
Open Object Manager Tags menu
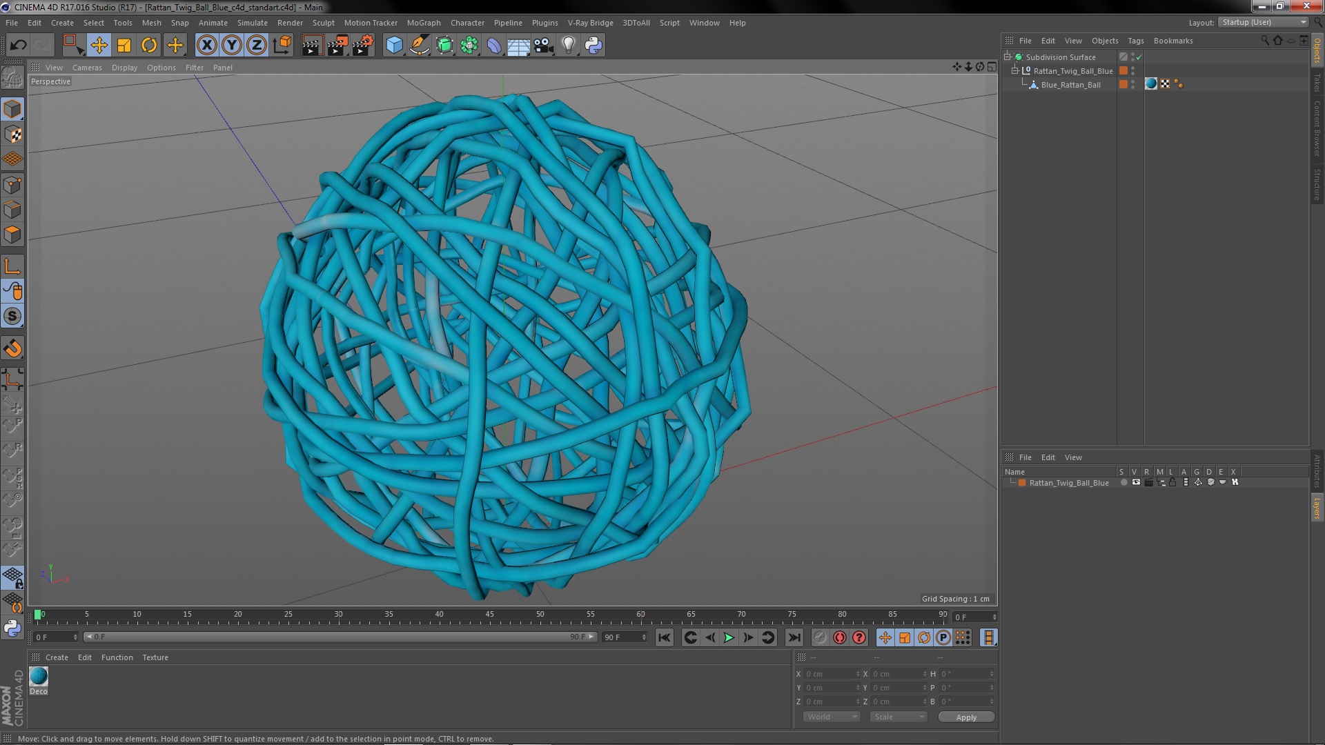[1135, 41]
